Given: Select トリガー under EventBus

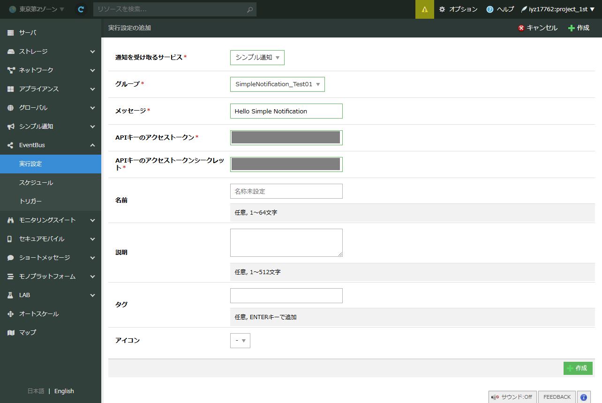Looking at the screenshot, I should [x=30, y=201].
